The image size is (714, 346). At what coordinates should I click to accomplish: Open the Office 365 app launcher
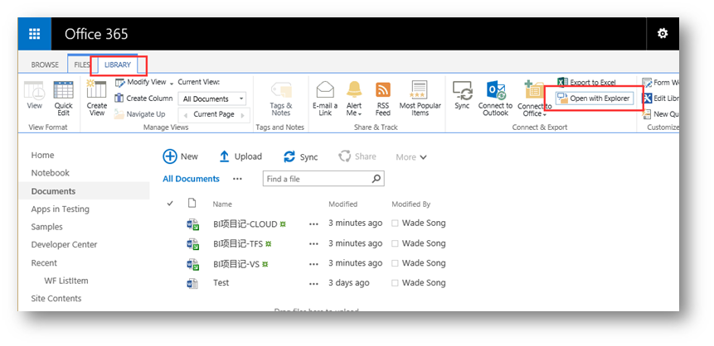35,34
